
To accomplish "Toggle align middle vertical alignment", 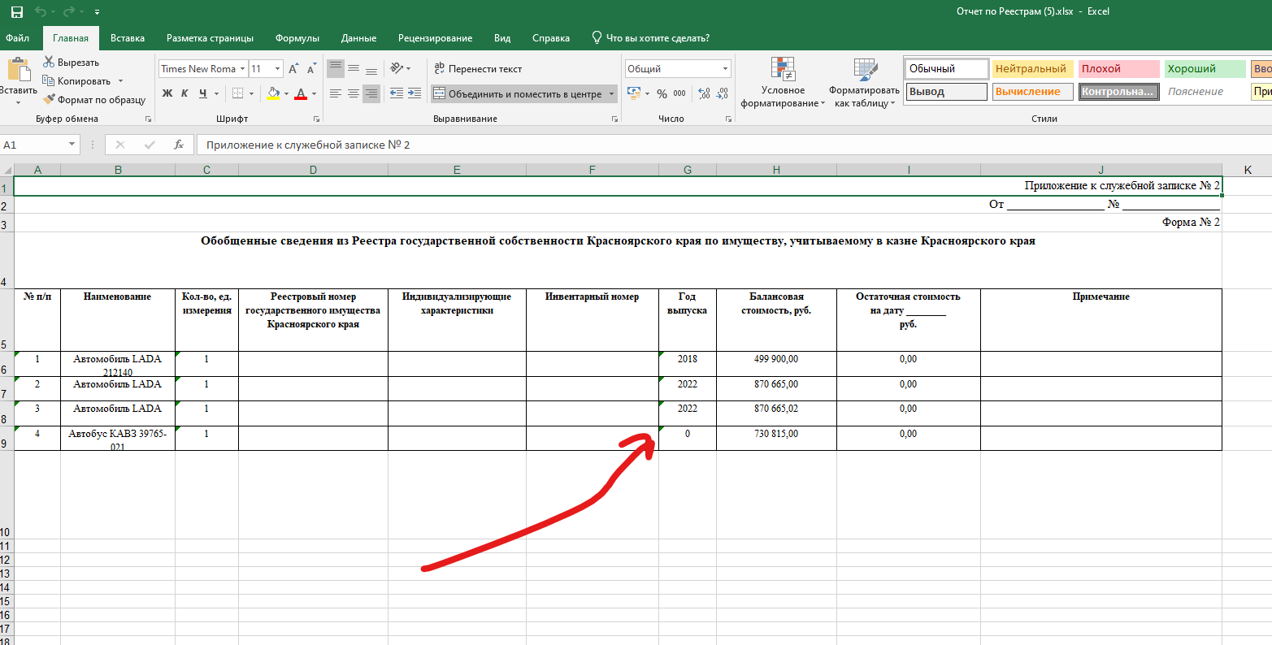I will point(354,69).
